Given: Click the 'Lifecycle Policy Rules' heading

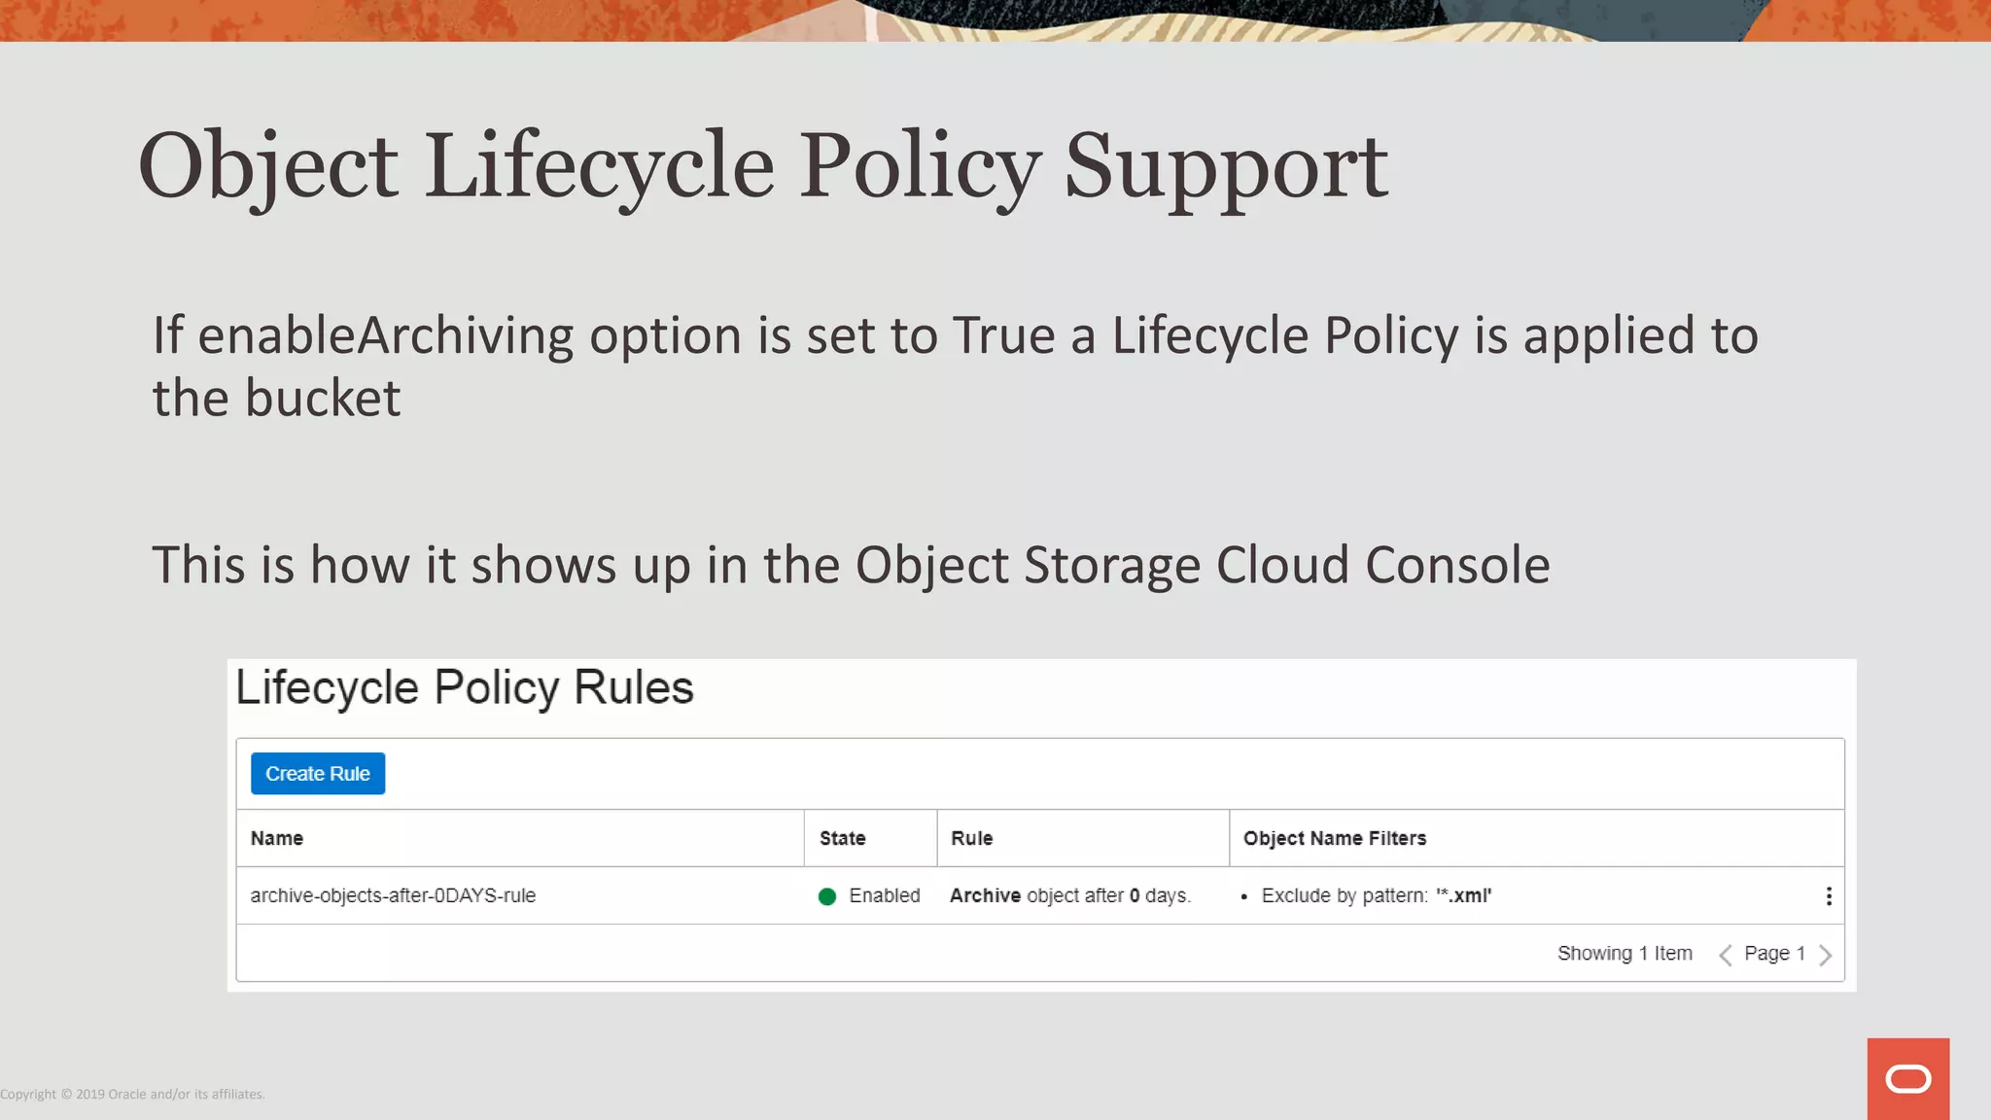Looking at the screenshot, I should (x=465, y=688).
